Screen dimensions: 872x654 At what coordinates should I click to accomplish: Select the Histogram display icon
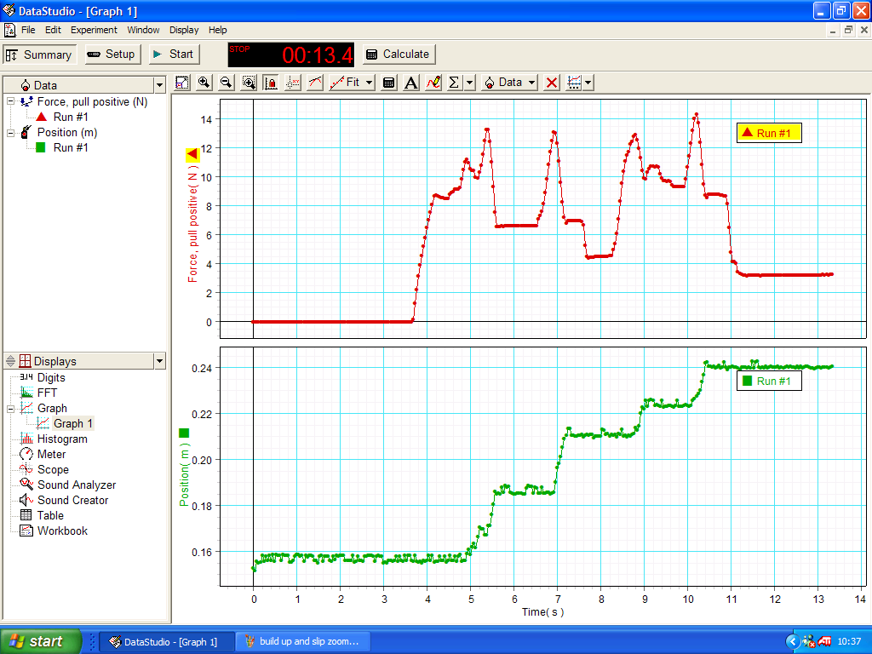(x=26, y=439)
